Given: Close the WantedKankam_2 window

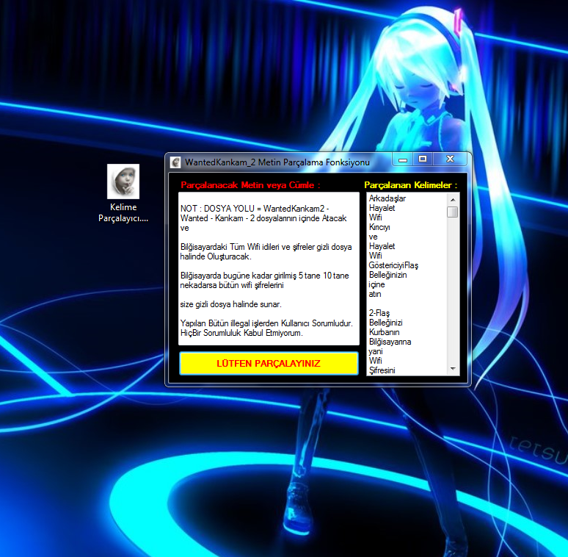Looking at the screenshot, I should (x=450, y=159).
